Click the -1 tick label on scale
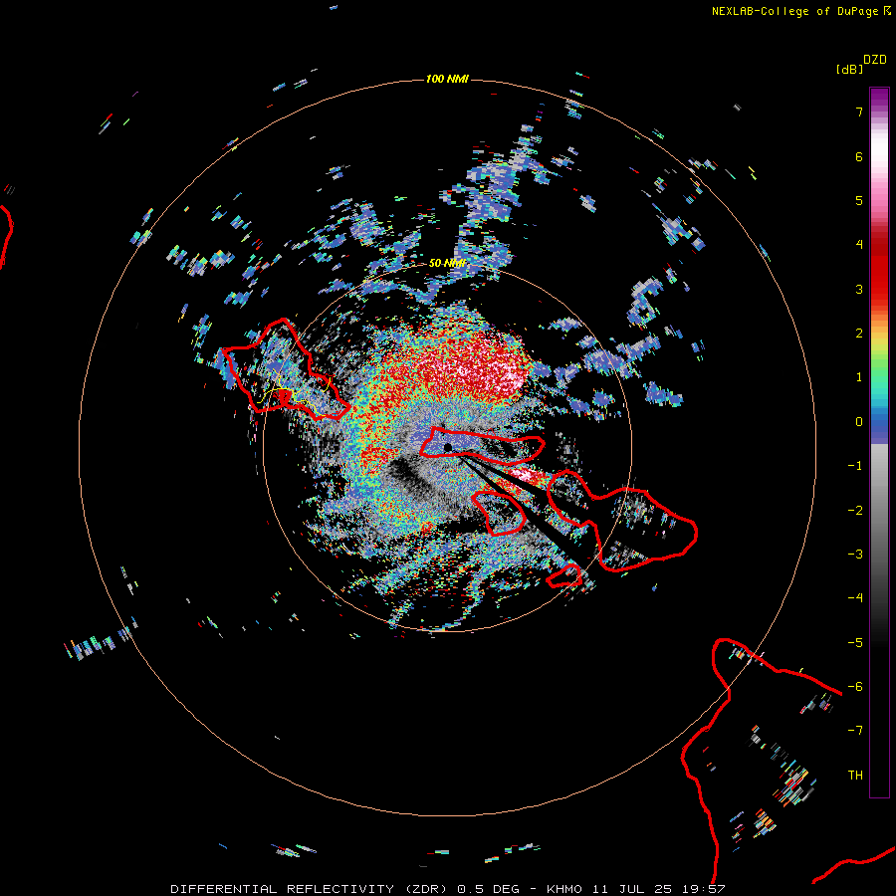Screen dimensions: 896x896 (855, 466)
